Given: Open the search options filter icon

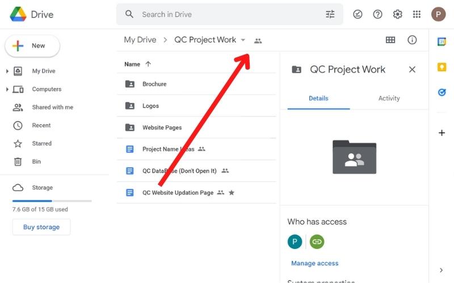Looking at the screenshot, I should tap(330, 15).
